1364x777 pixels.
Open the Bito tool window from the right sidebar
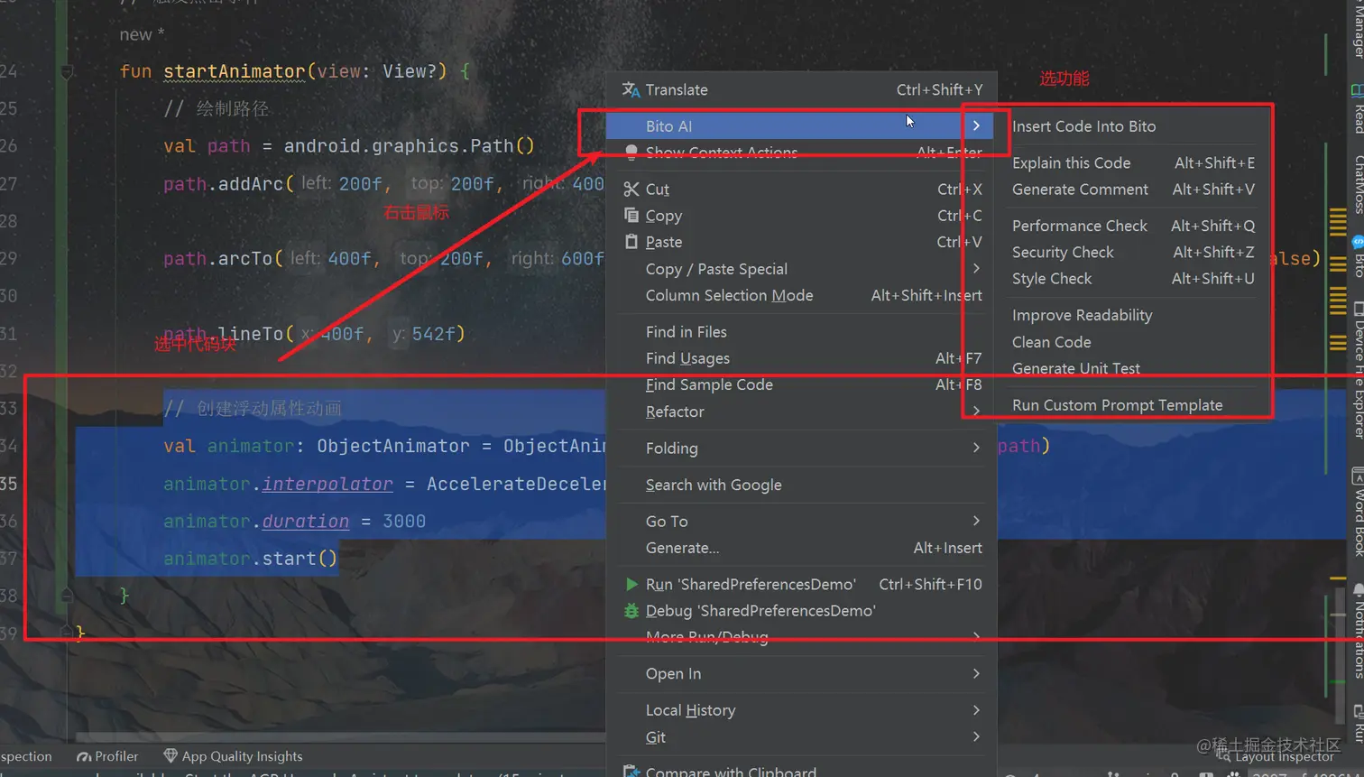1358,256
